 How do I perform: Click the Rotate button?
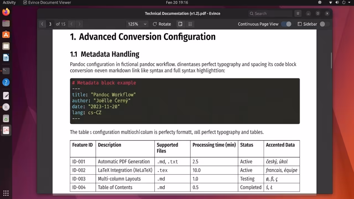[162, 24]
